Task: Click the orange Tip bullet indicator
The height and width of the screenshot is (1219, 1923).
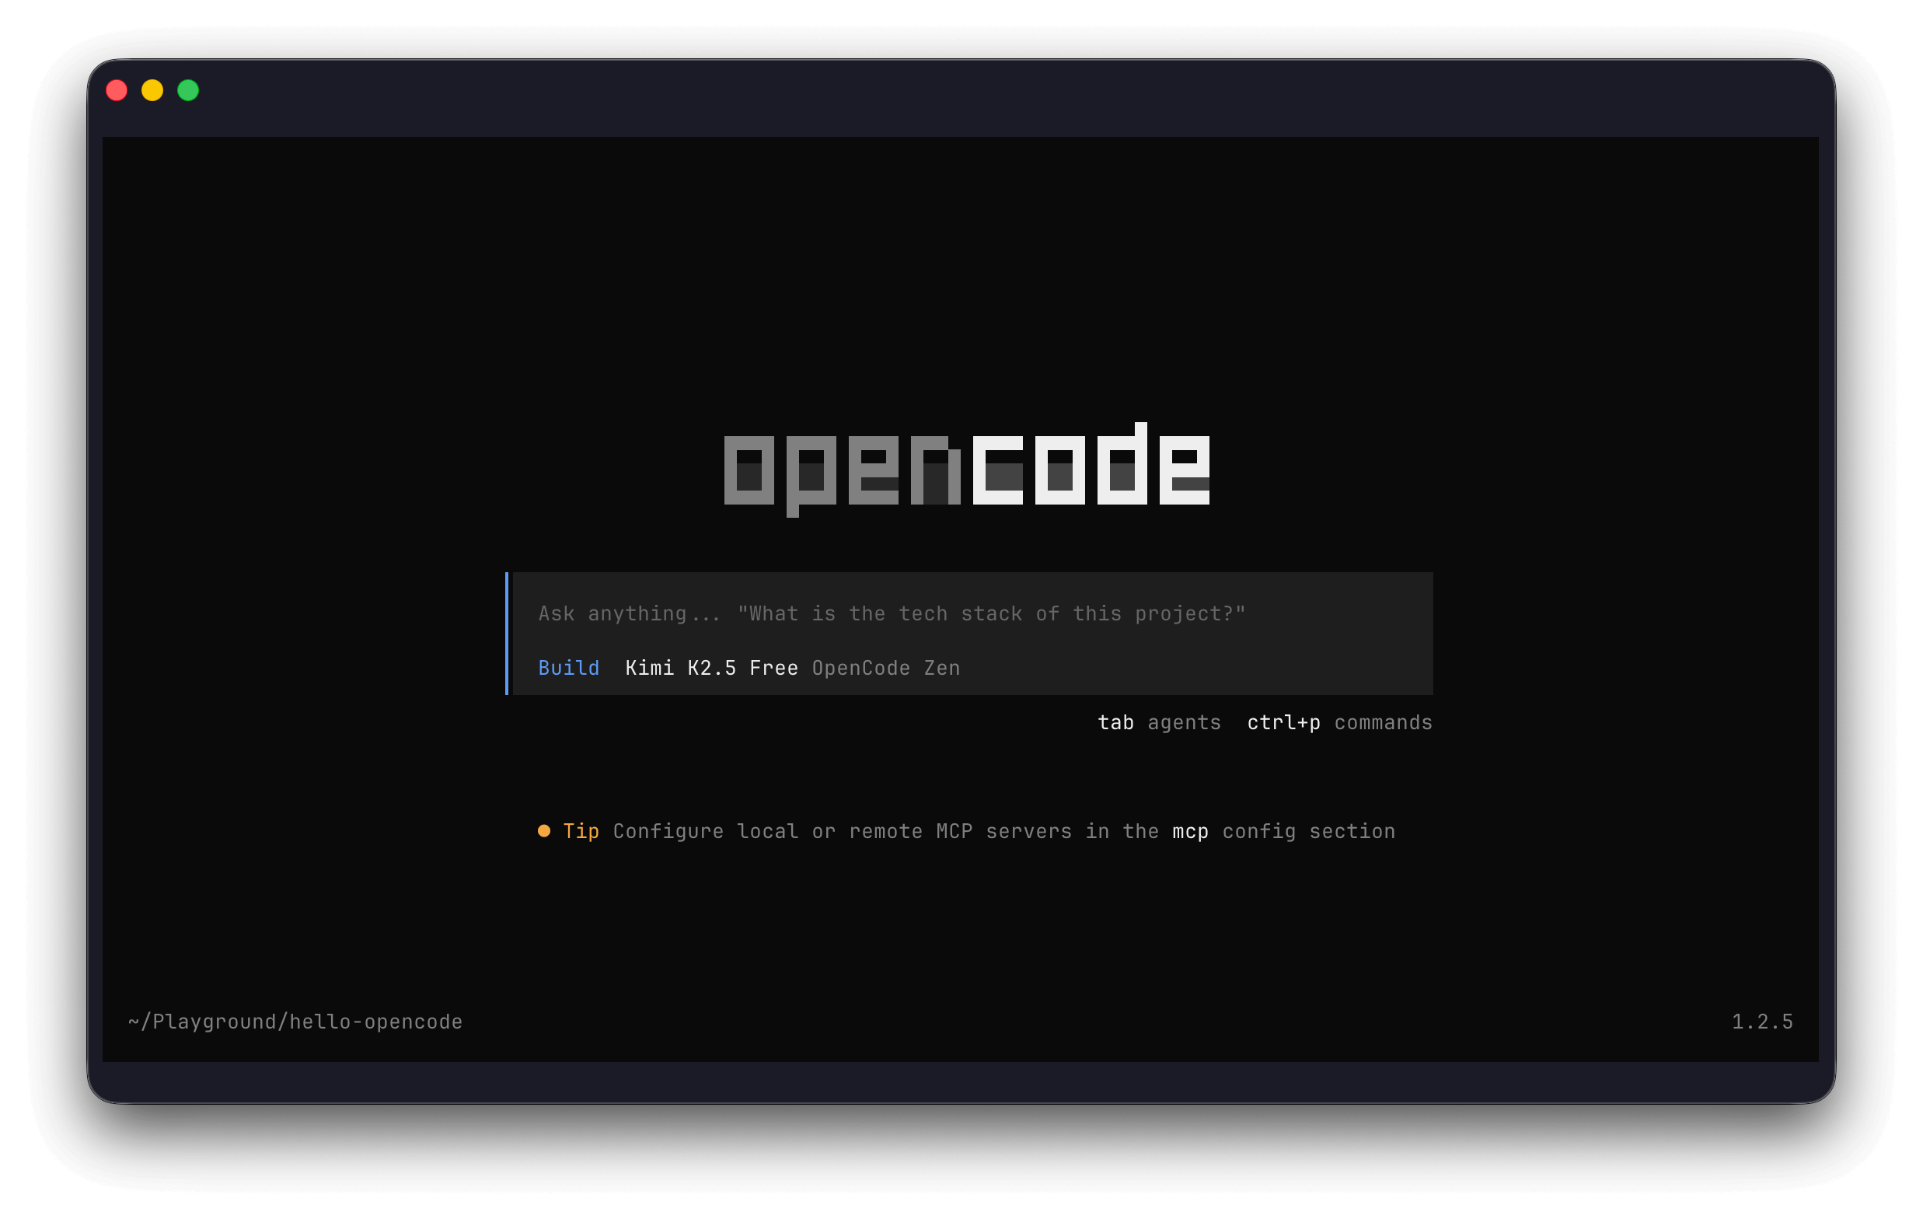Action: 546,831
